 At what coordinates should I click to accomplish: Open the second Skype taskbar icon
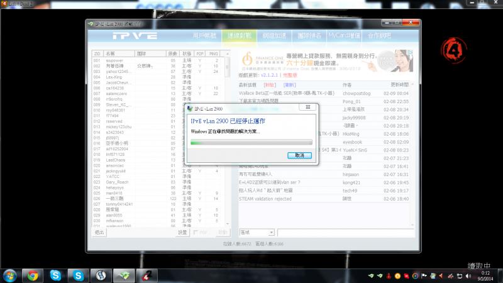(78, 275)
